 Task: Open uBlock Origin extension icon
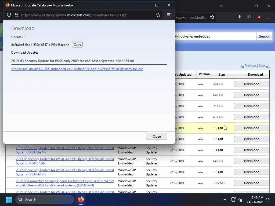click(x=259, y=17)
